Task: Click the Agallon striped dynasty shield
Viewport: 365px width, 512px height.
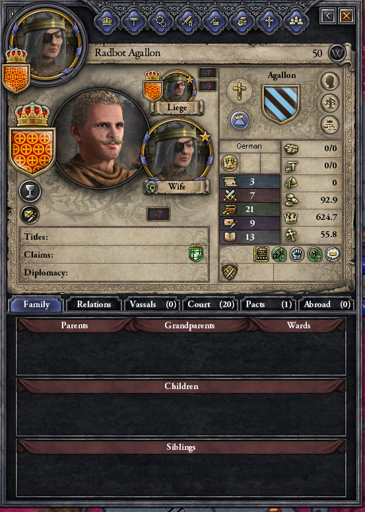Action: coord(281,104)
